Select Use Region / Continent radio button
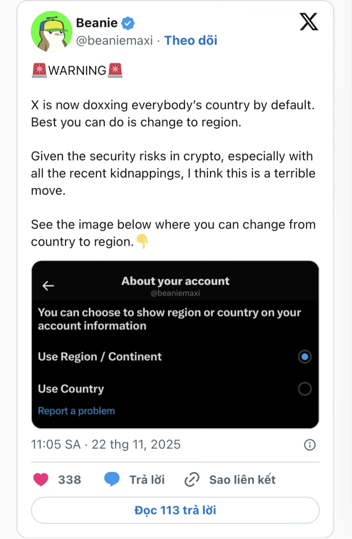This screenshot has width=352, height=539. click(304, 357)
